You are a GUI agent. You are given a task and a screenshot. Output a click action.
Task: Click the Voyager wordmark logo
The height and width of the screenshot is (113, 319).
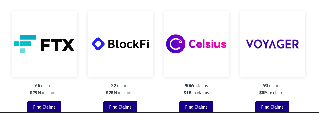(x=272, y=44)
